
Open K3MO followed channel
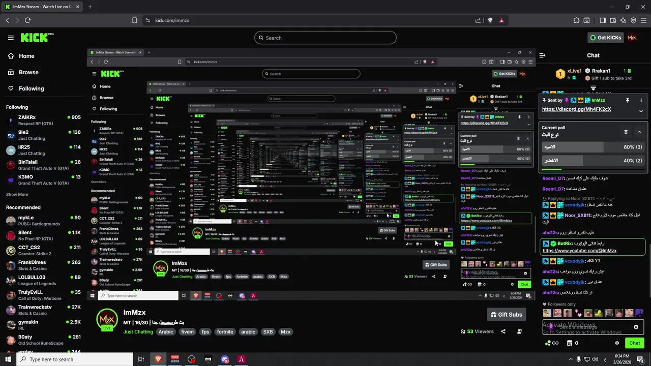(43, 180)
